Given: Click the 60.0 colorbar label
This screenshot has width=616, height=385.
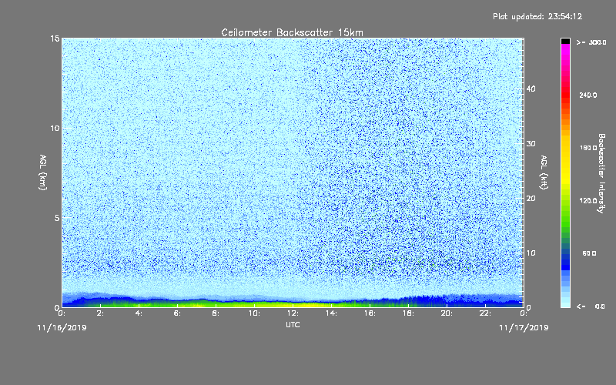Looking at the screenshot, I should tap(589, 253).
